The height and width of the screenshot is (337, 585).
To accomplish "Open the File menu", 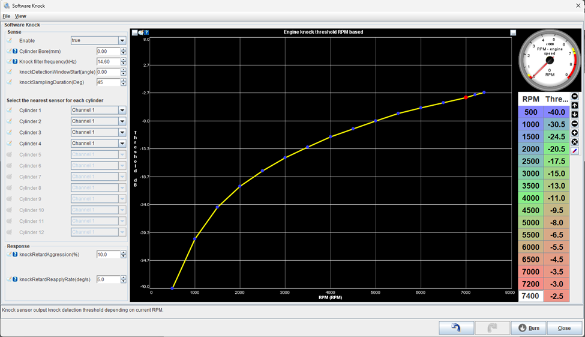I will point(7,16).
